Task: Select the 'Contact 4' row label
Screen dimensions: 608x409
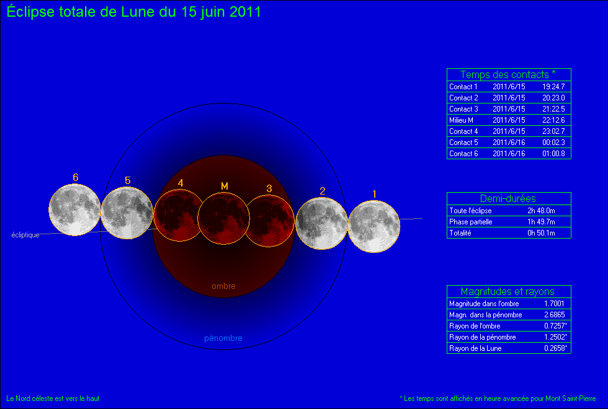Action: (463, 131)
